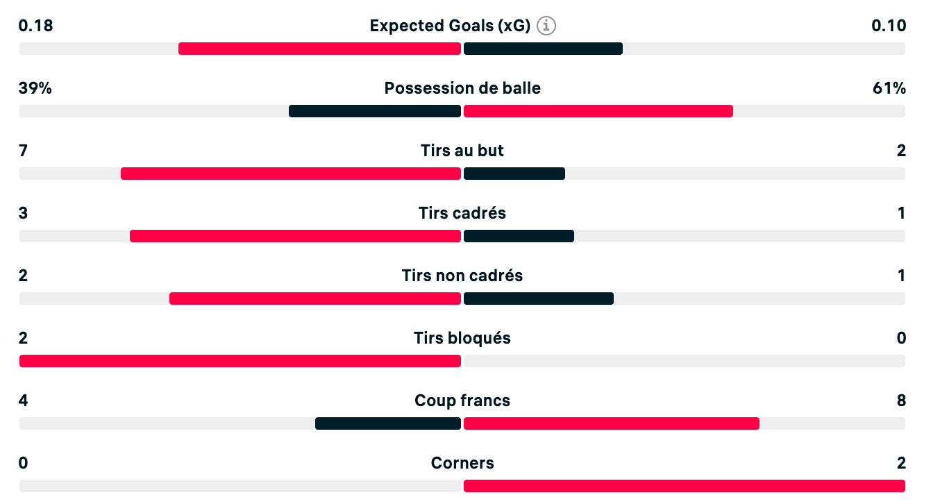Select the Coup francs label
This screenshot has height=504, width=940.
pos(462,401)
